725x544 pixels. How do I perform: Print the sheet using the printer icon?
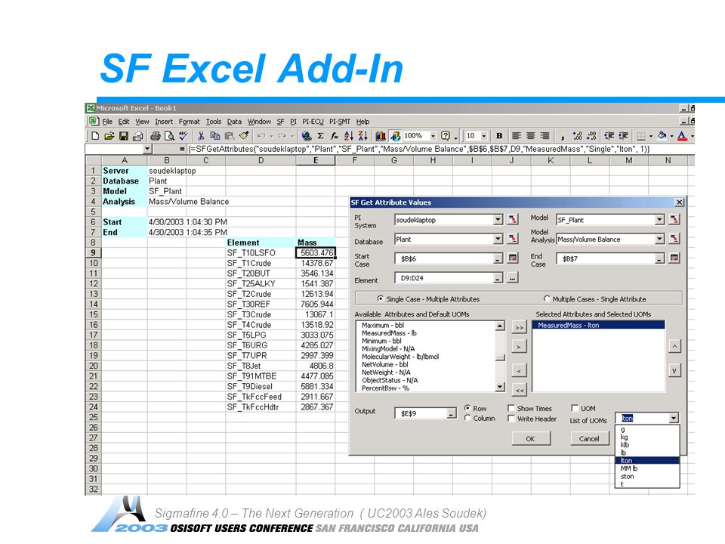tap(156, 135)
